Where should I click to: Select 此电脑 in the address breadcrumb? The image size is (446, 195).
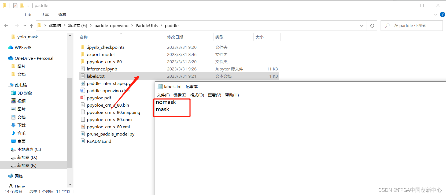click(x=55, y=26)
